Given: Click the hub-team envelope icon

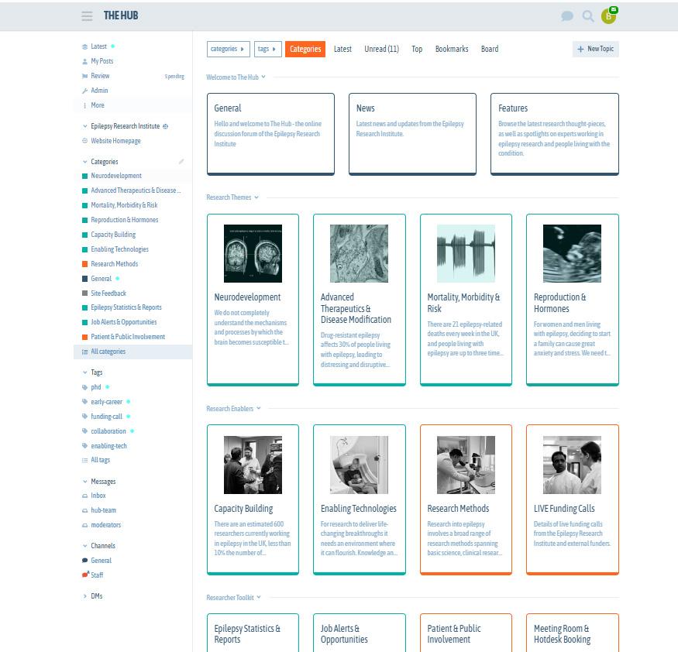Looking at the screenshot, I should pyautogui.click(x=84, y=511).
